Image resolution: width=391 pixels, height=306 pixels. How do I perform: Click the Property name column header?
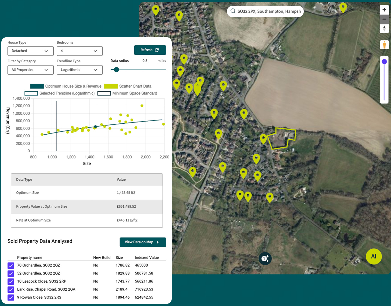tap(30, 257)
